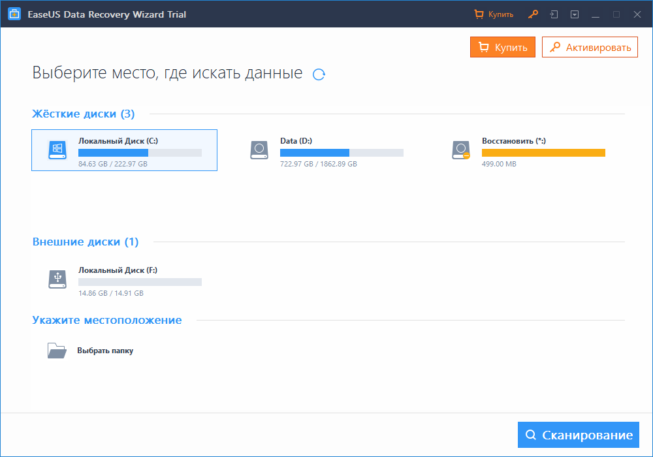Click the orange bar of Восстановить (*:)
Viewport: 653px width, 457px height.
pos(543,153)
